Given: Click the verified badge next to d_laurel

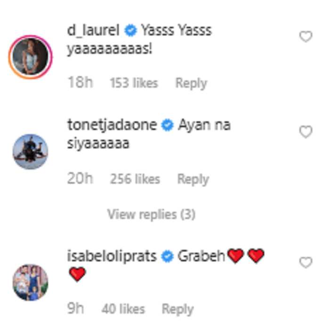Looking at the screenshot, I should tap(130, 30).
